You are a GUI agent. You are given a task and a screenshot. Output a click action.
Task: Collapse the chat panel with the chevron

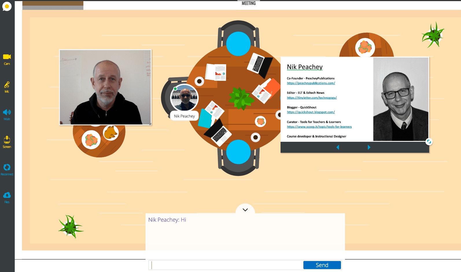point(245,210)
